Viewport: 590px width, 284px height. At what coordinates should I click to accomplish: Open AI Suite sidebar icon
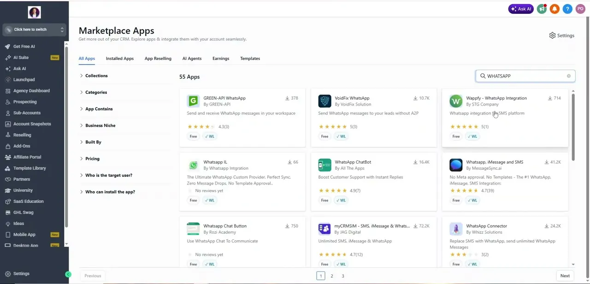[x=8, y=58]
